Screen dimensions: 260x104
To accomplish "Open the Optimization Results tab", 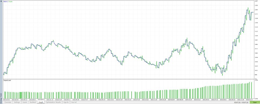I will click(53, 102).
